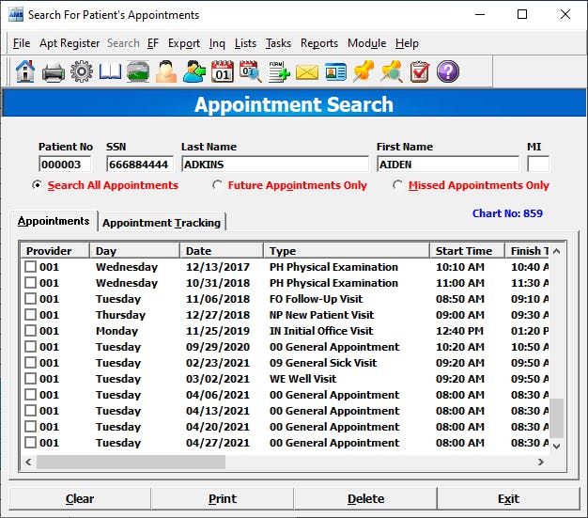Click the orange pushpin icon
Screen dimensions: 588x518
(x=364, y=71)
